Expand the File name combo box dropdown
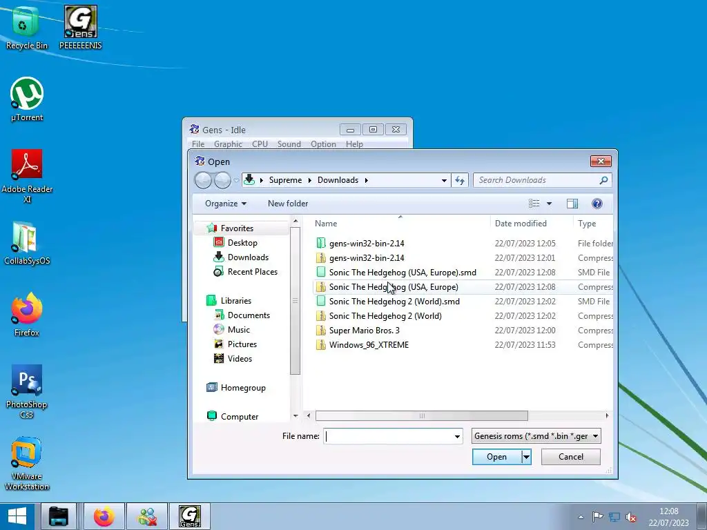Viewport: 707px width, 530px height. click(457, 436)
